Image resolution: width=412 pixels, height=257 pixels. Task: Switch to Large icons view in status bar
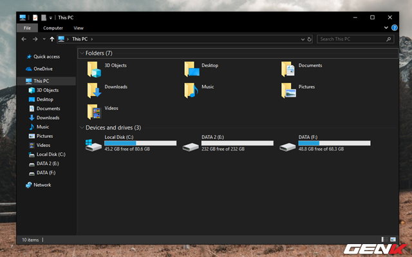pos(393,240)
